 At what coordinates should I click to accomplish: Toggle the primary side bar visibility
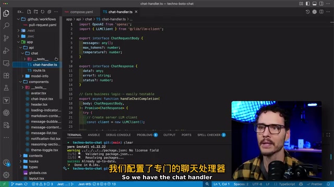pyautogui.click(x=308, y=4)
